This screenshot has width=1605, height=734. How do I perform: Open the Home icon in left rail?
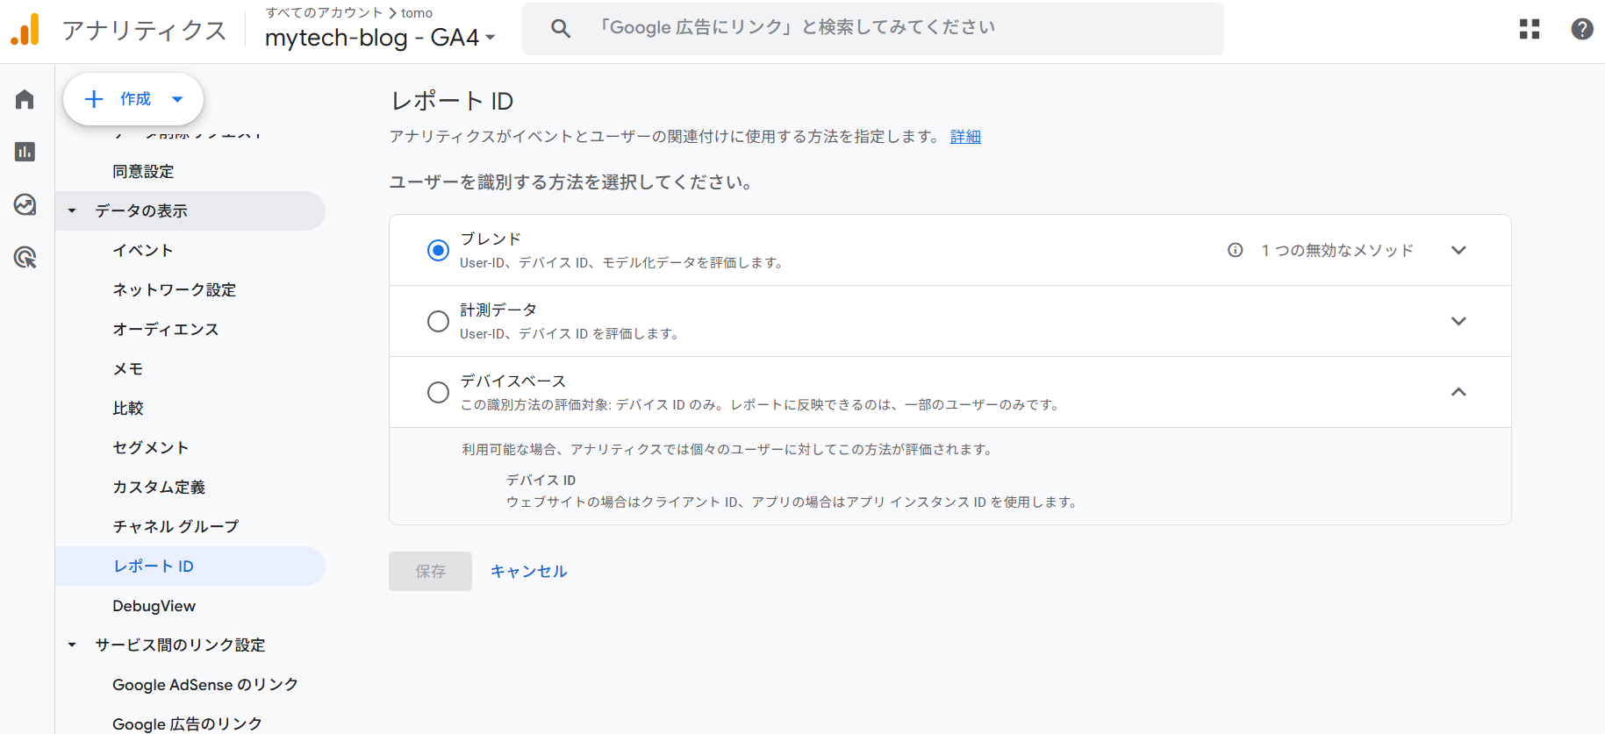tap(25, 100)
